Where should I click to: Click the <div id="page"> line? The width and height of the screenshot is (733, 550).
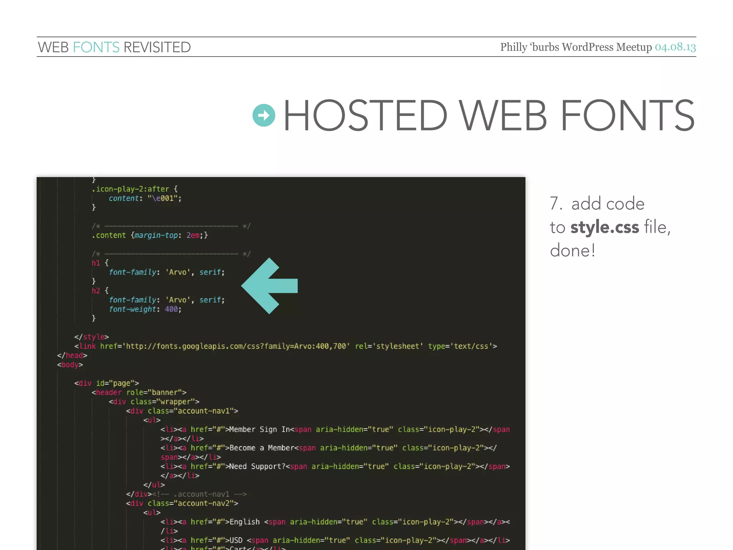click(x=106, y=383)
